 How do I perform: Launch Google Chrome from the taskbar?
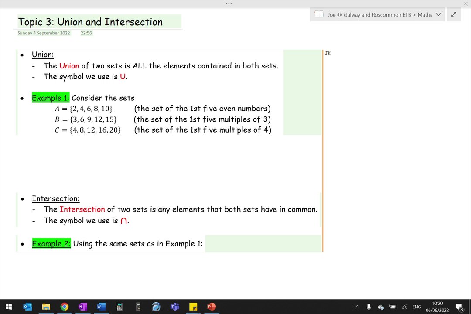[64, 307]
